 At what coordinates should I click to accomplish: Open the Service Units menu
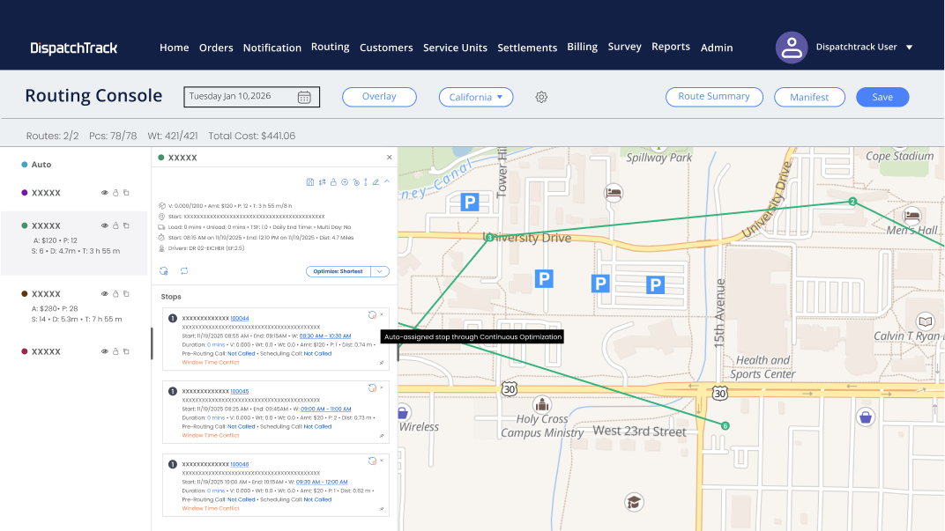(455, 48)
